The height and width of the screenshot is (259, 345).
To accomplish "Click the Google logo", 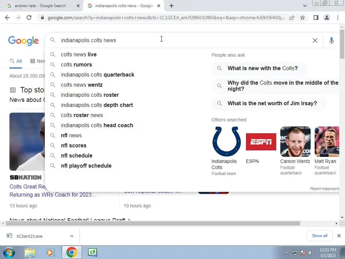I will coord(23,41).
